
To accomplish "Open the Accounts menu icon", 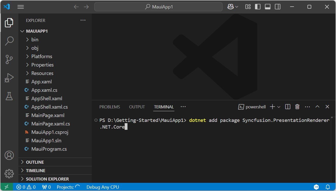I will 9,155.
